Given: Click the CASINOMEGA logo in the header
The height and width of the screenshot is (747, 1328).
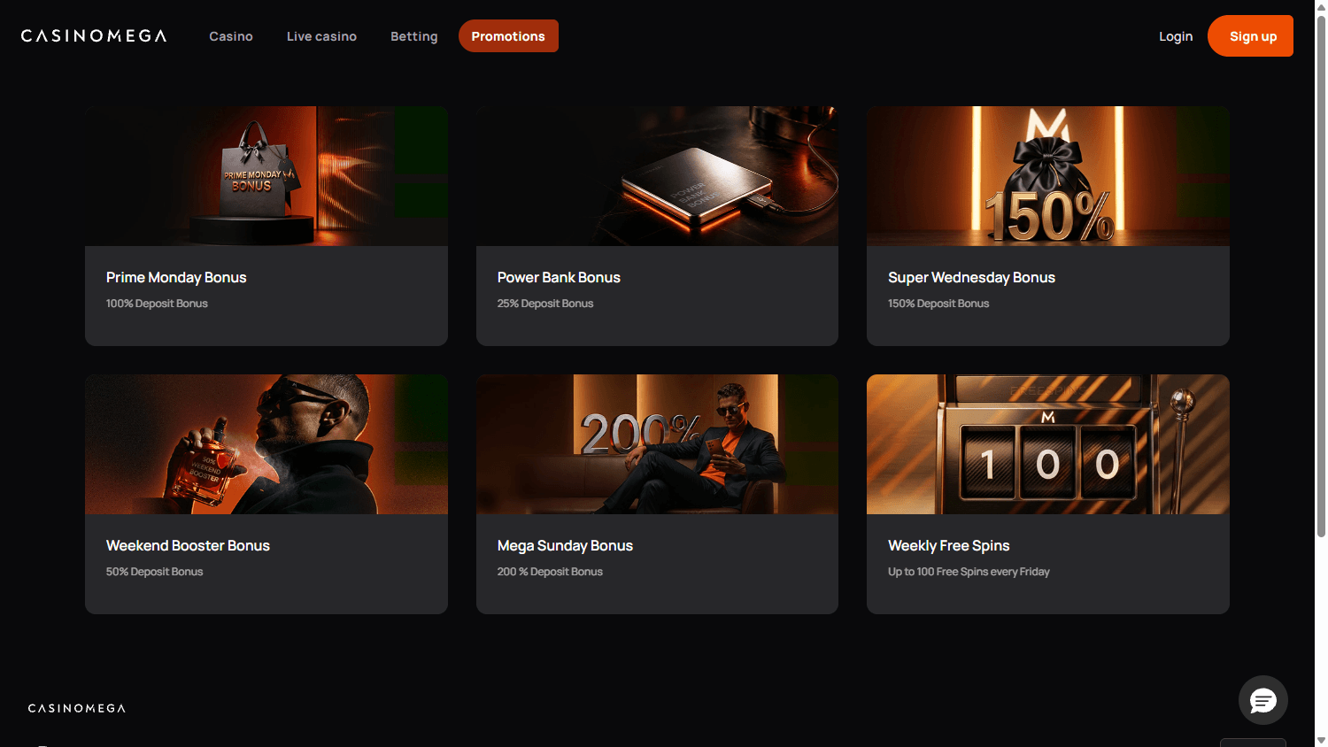Looking at the screenshot, I should [94, 36].
